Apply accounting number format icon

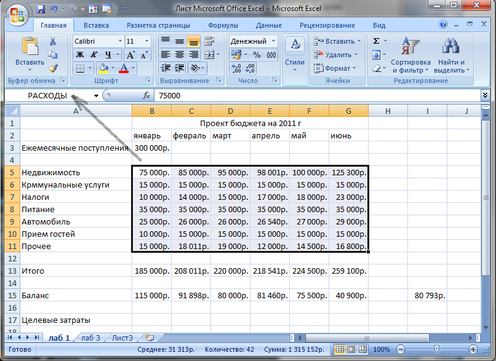click(236, 55)
